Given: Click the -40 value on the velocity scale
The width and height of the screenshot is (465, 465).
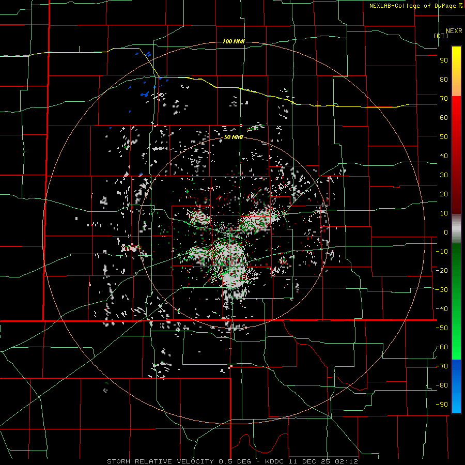Looking at the screenshot, I should [x=442, y=309].
